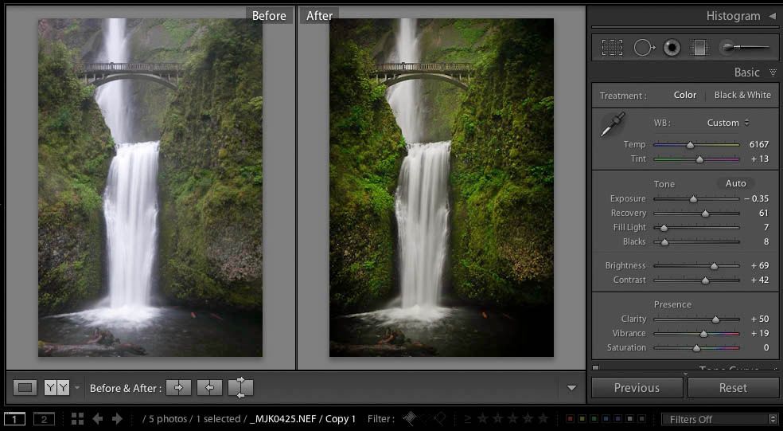
Task: Click the first rating filter star
Action: point(483,418)
